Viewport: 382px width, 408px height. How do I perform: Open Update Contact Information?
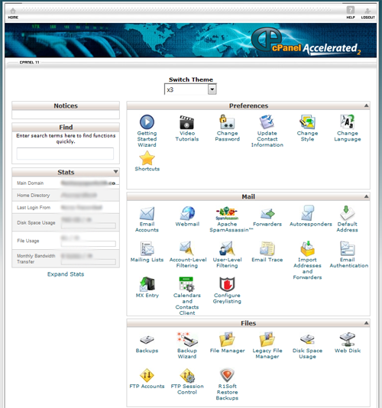[267, 131]
